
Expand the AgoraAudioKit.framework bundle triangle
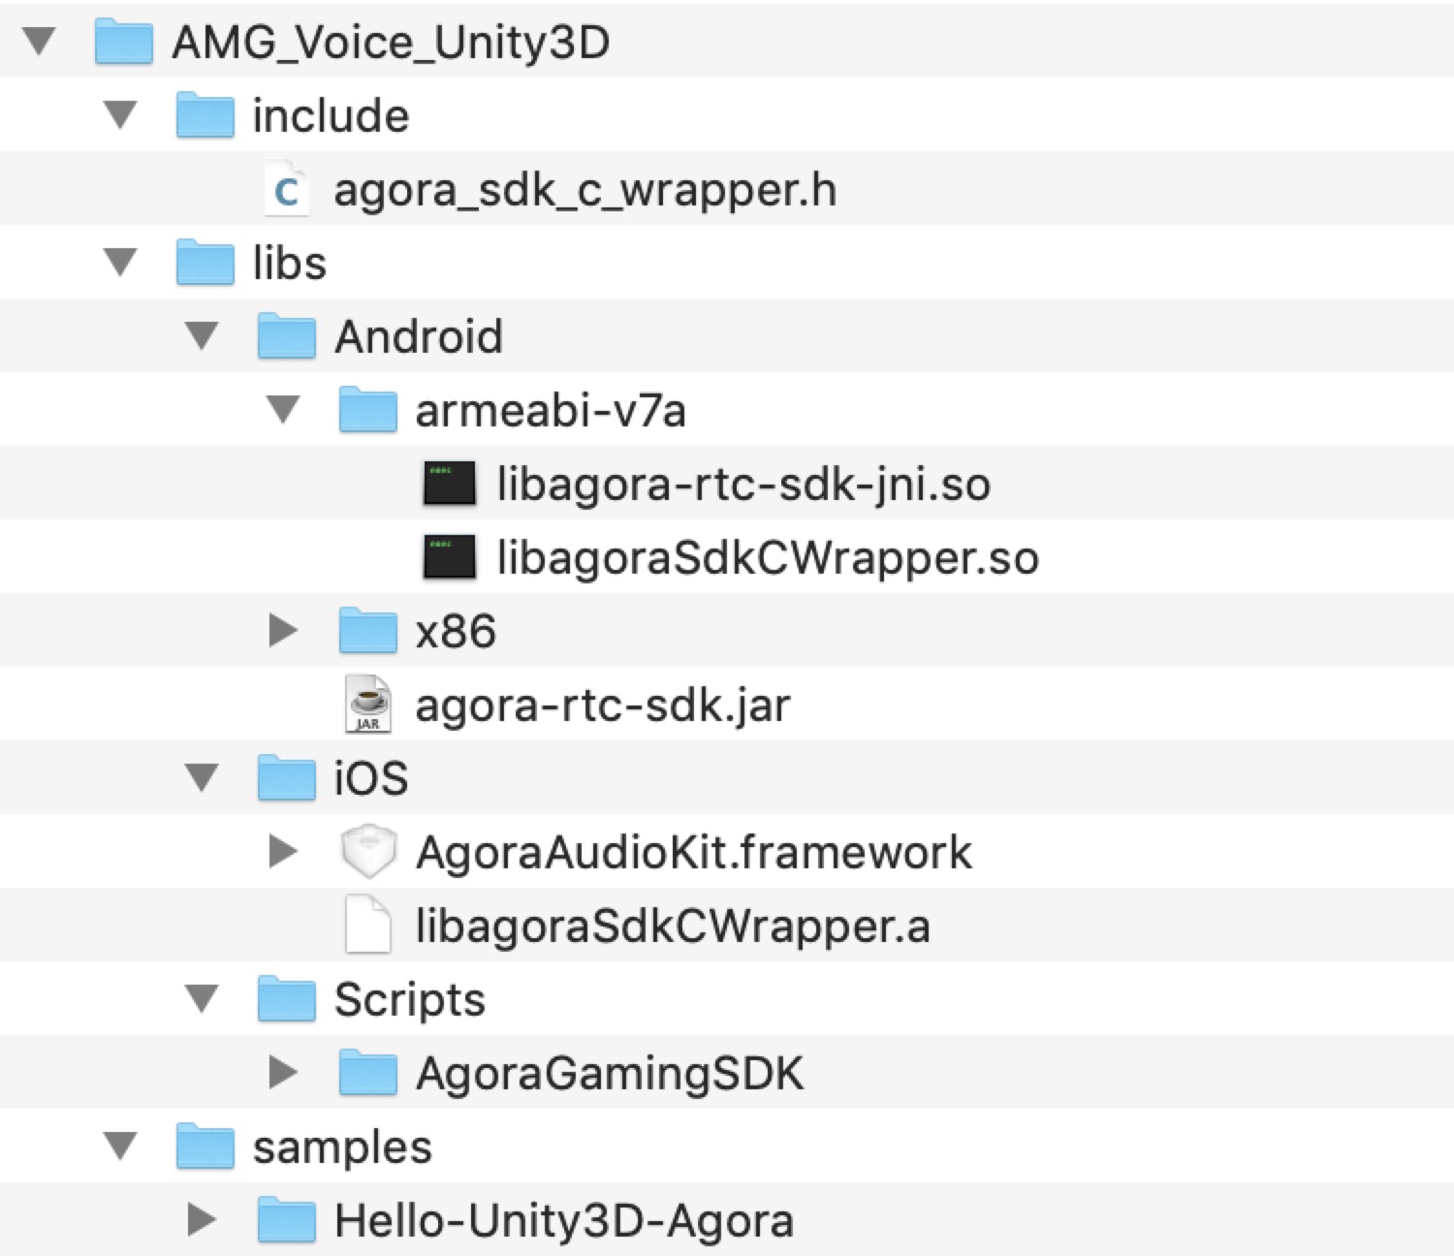282,852
